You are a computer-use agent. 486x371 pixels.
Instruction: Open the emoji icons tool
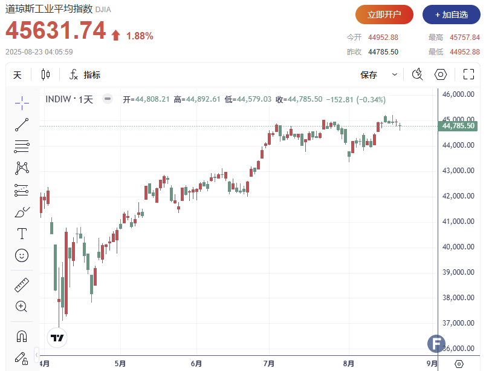(22, 255)
